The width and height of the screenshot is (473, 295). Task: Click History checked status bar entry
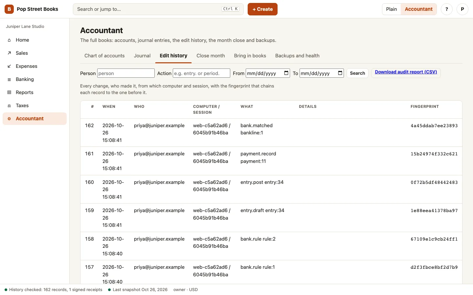[x=54, y=290]
